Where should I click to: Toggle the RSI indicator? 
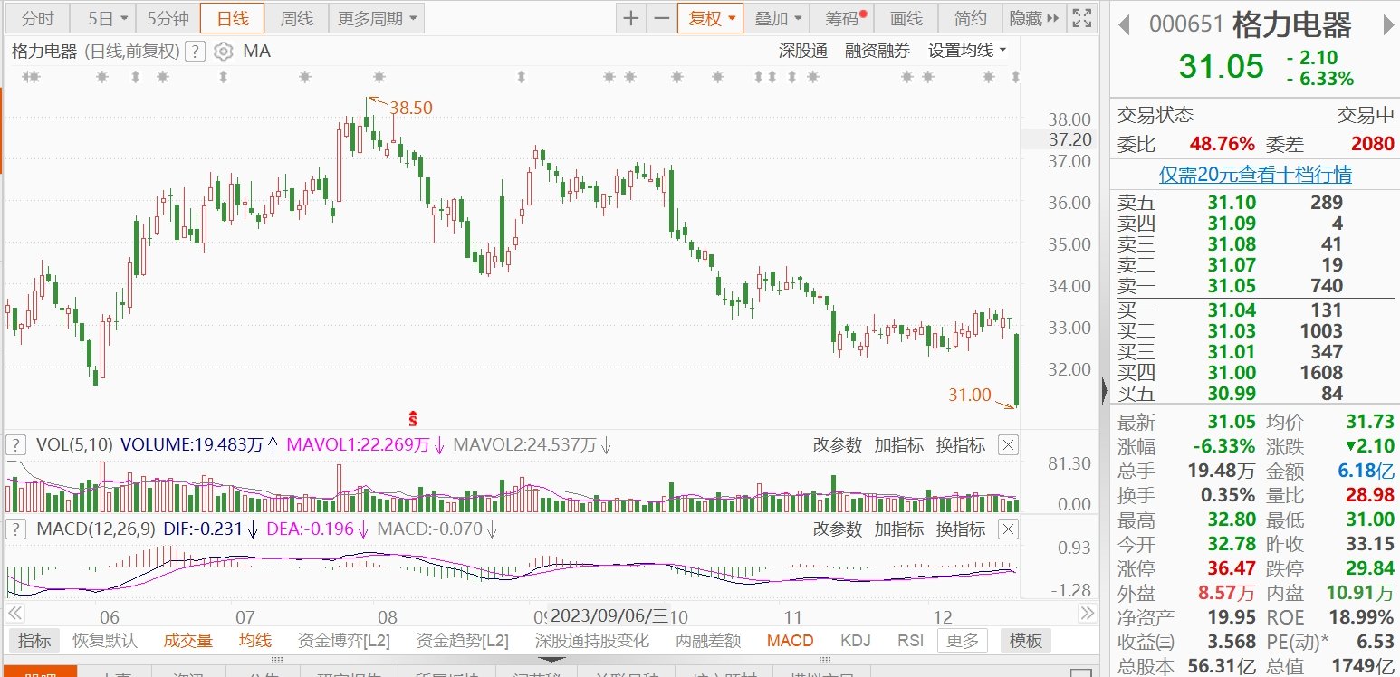tap(910, 641)
